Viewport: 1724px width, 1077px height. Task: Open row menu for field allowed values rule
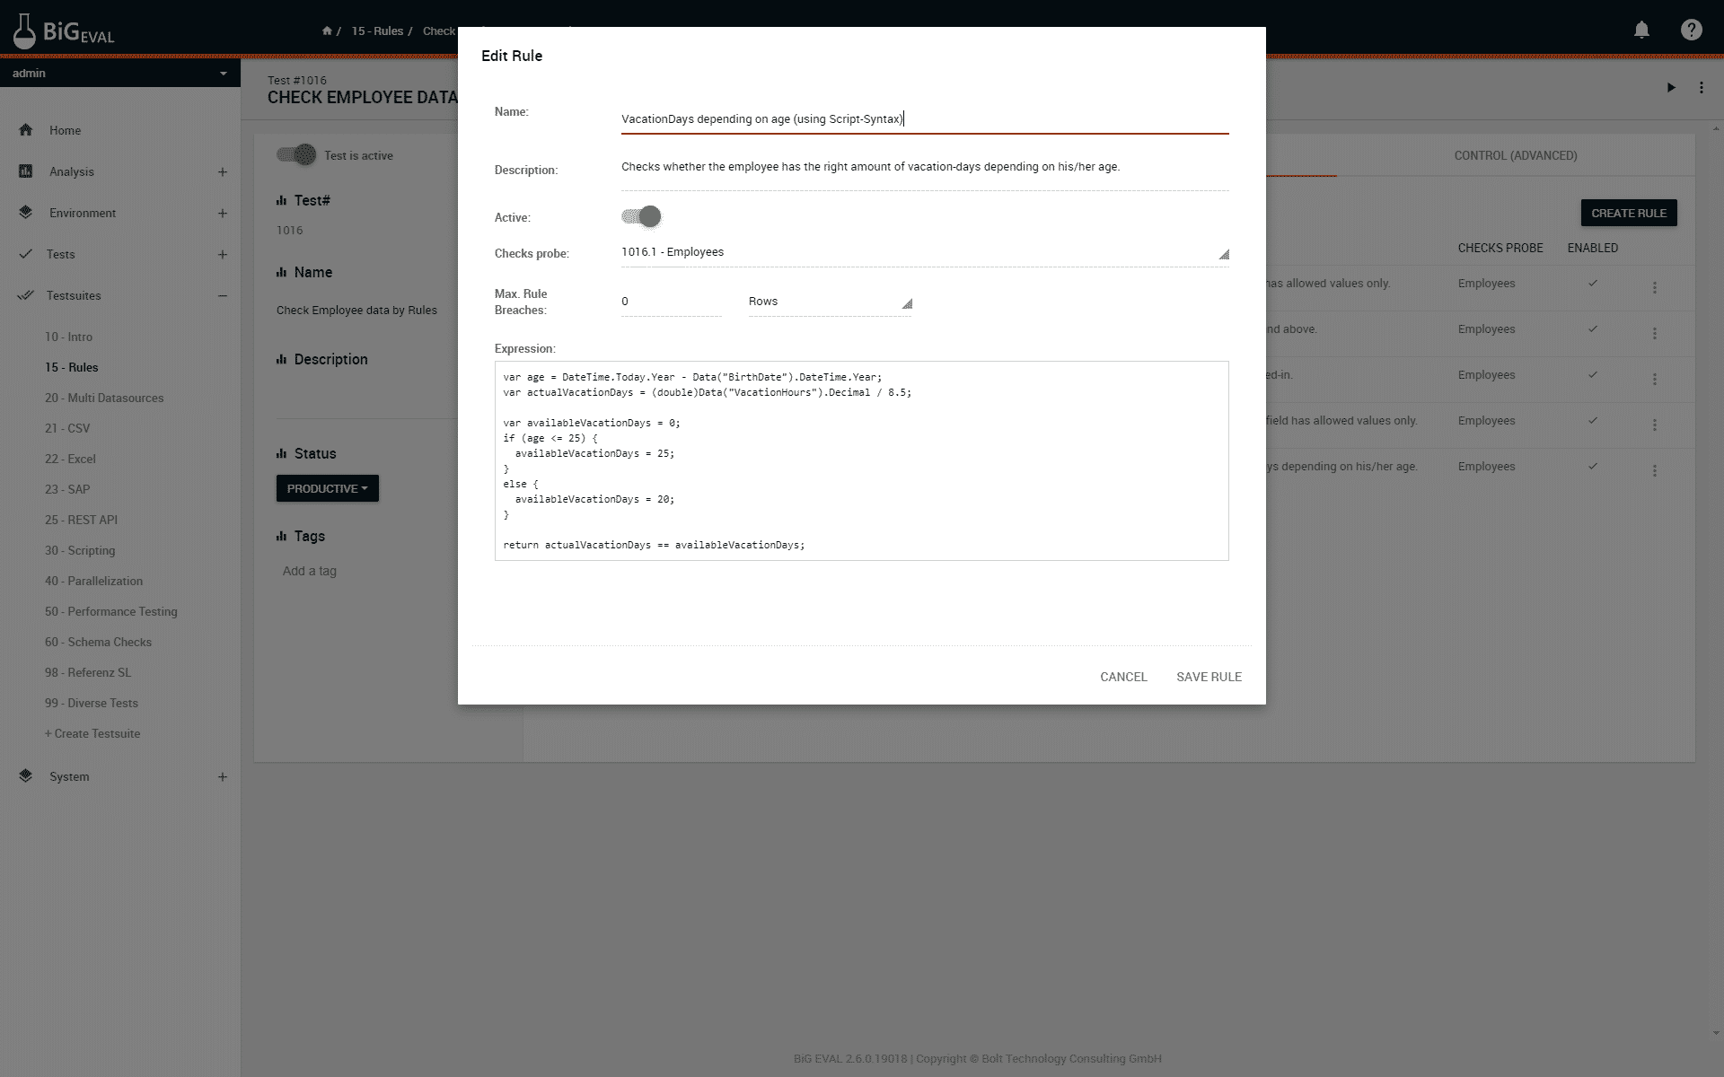point(1654,425)
